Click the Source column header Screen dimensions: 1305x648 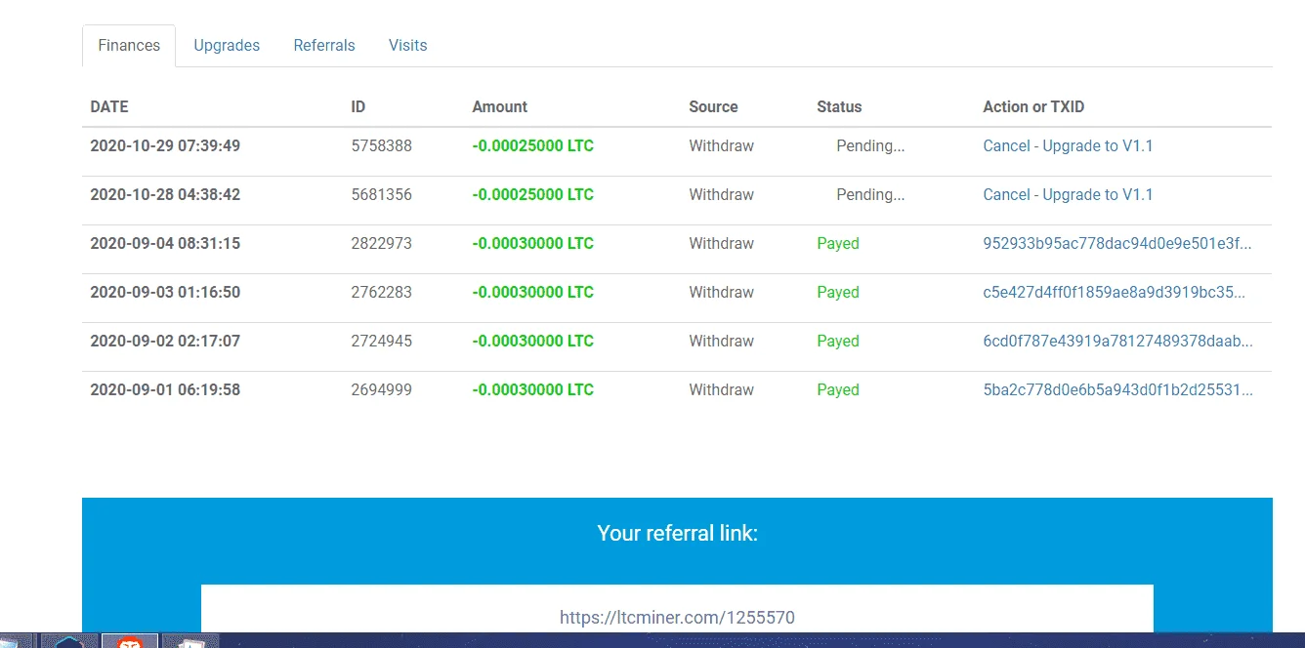click(713, 107)
